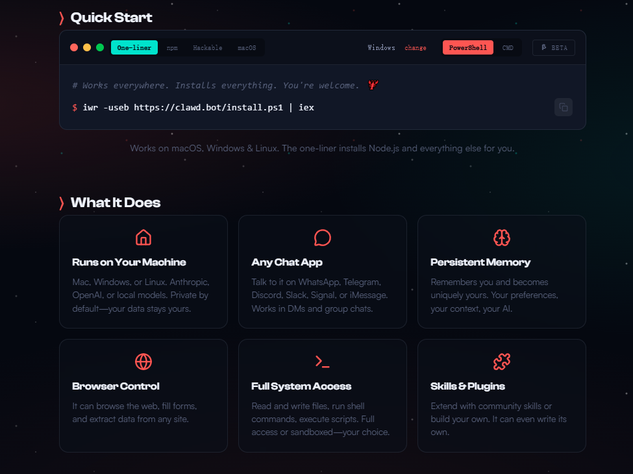Switch to the npm install tab

172,47
